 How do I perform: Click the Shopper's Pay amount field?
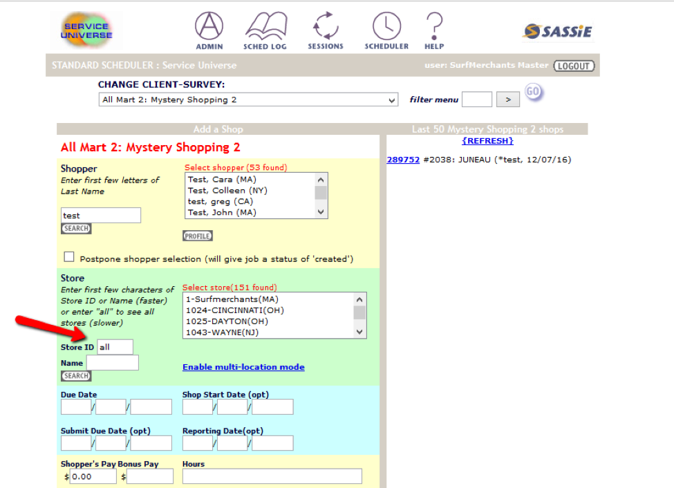pos(93,476)
